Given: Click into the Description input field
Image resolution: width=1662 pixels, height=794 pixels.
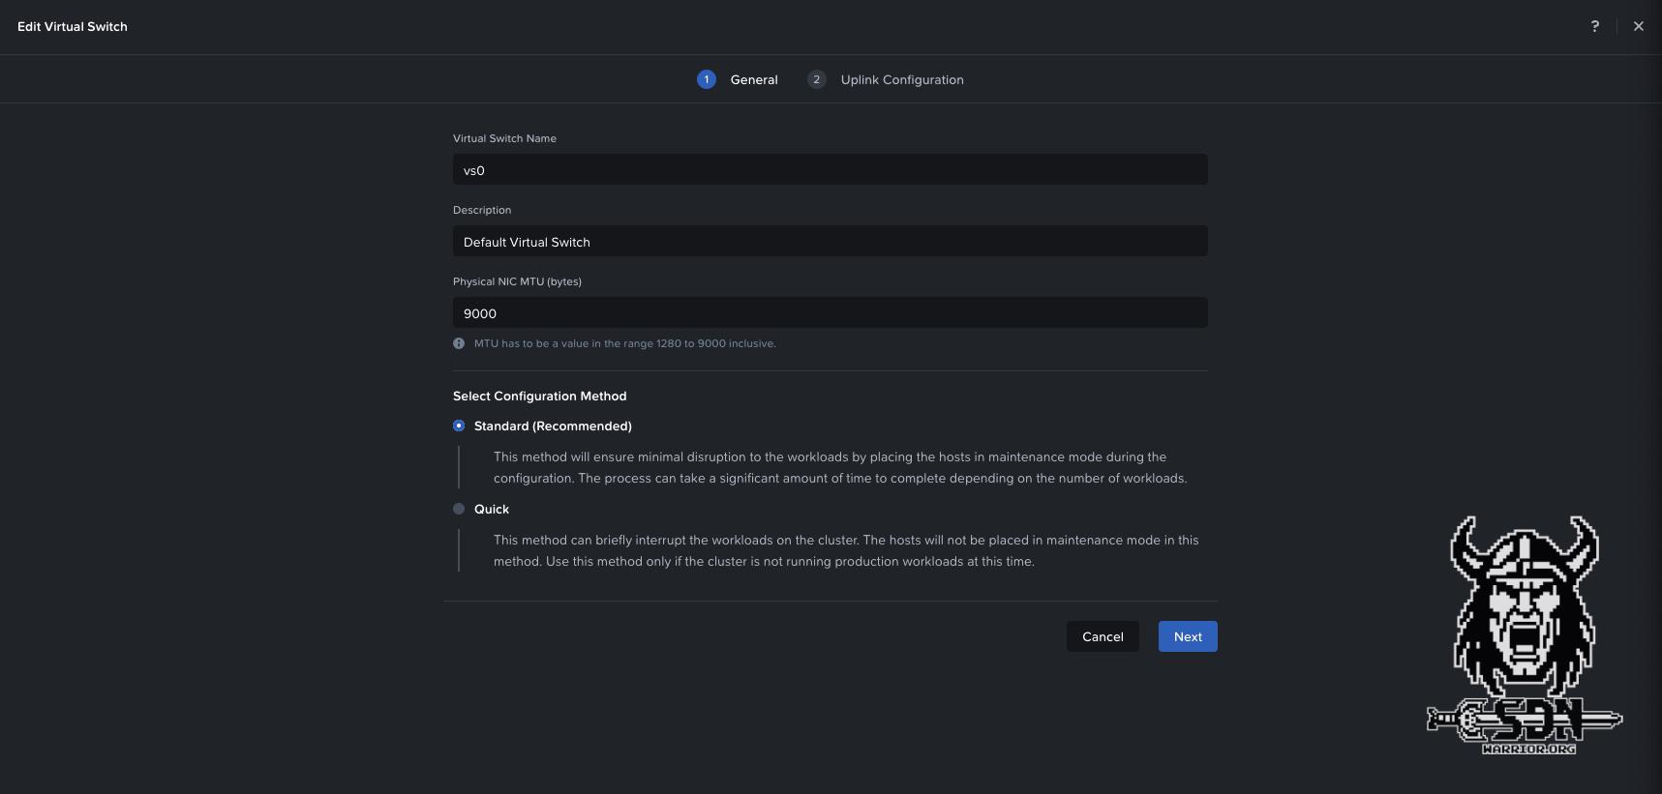Looking at the screenshot, I should coord(830,242).
